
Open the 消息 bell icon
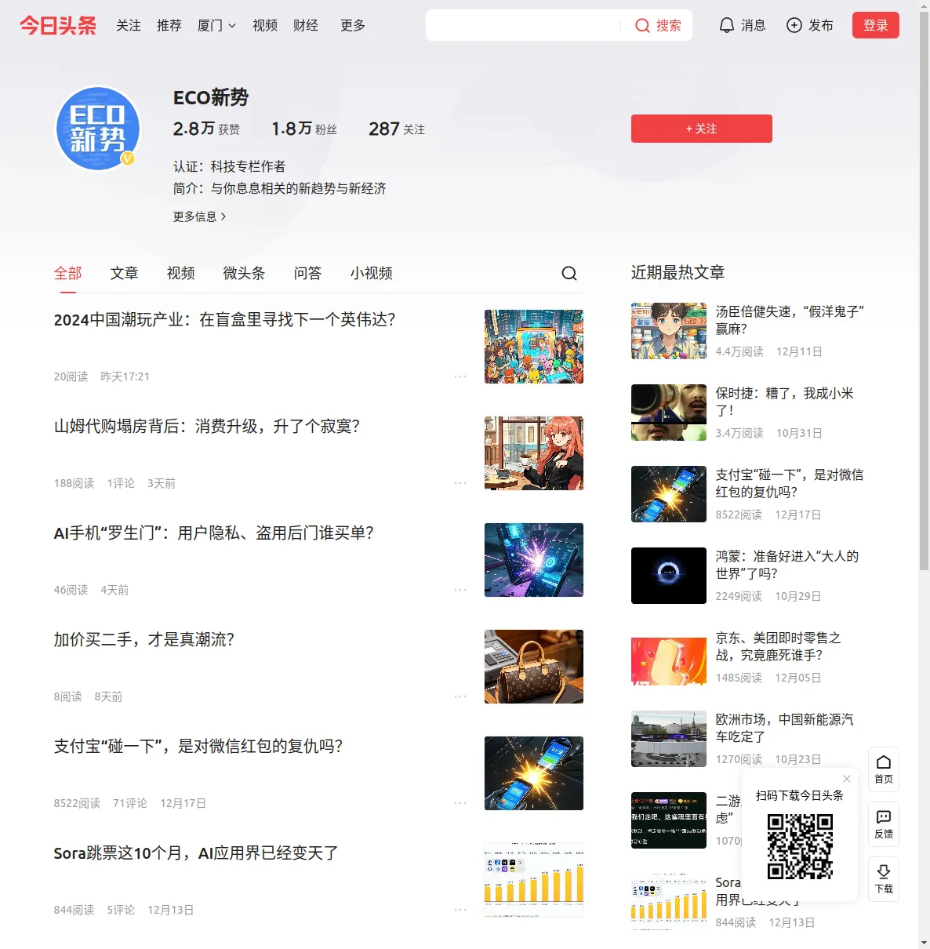click(727, 26)
